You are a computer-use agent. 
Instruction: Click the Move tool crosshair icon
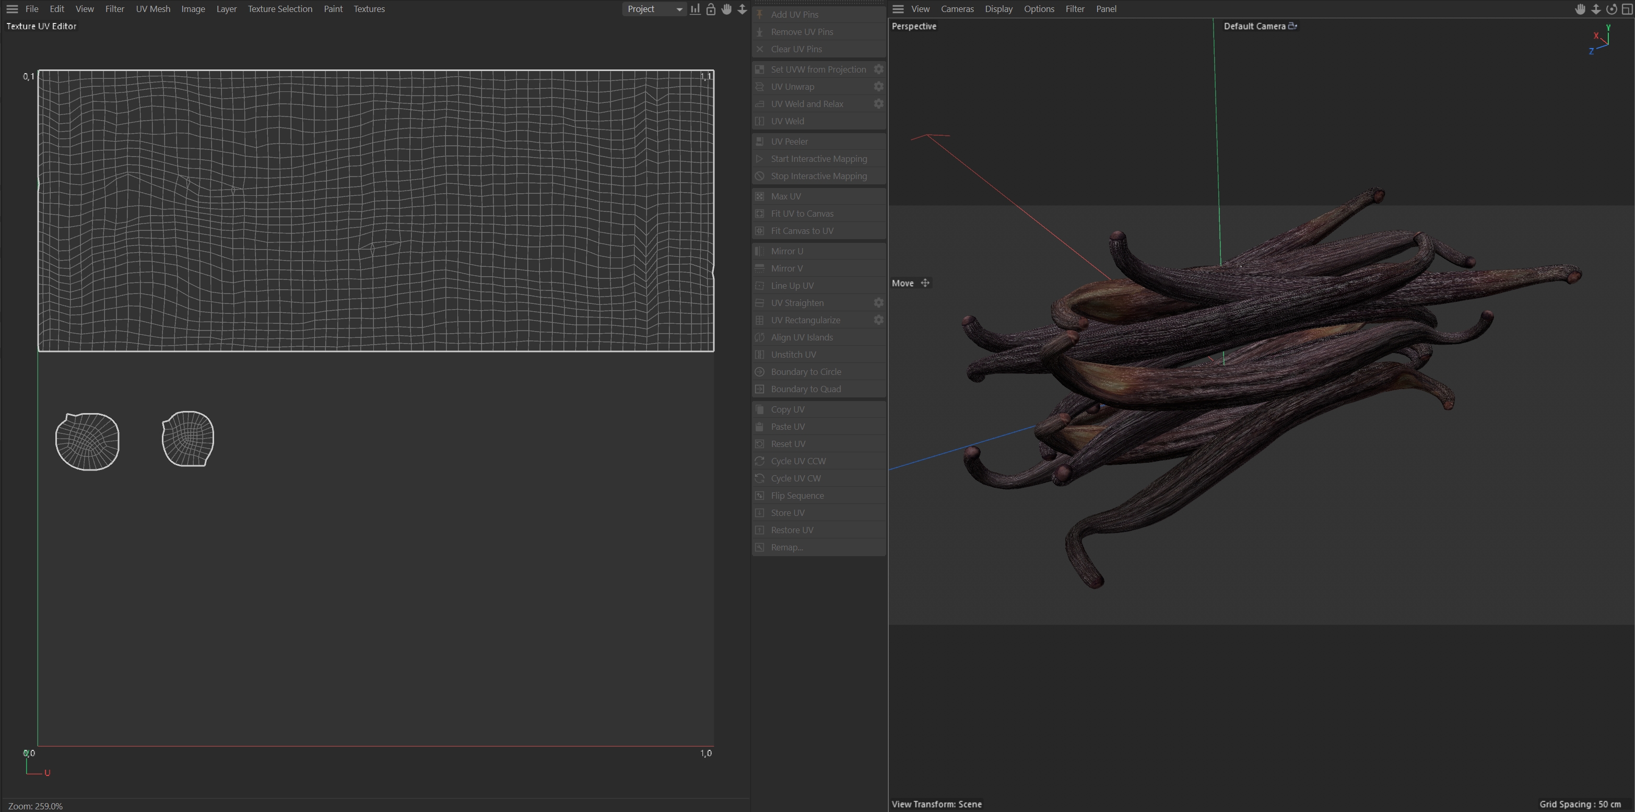pyautogui.click(x=925, y=283)
